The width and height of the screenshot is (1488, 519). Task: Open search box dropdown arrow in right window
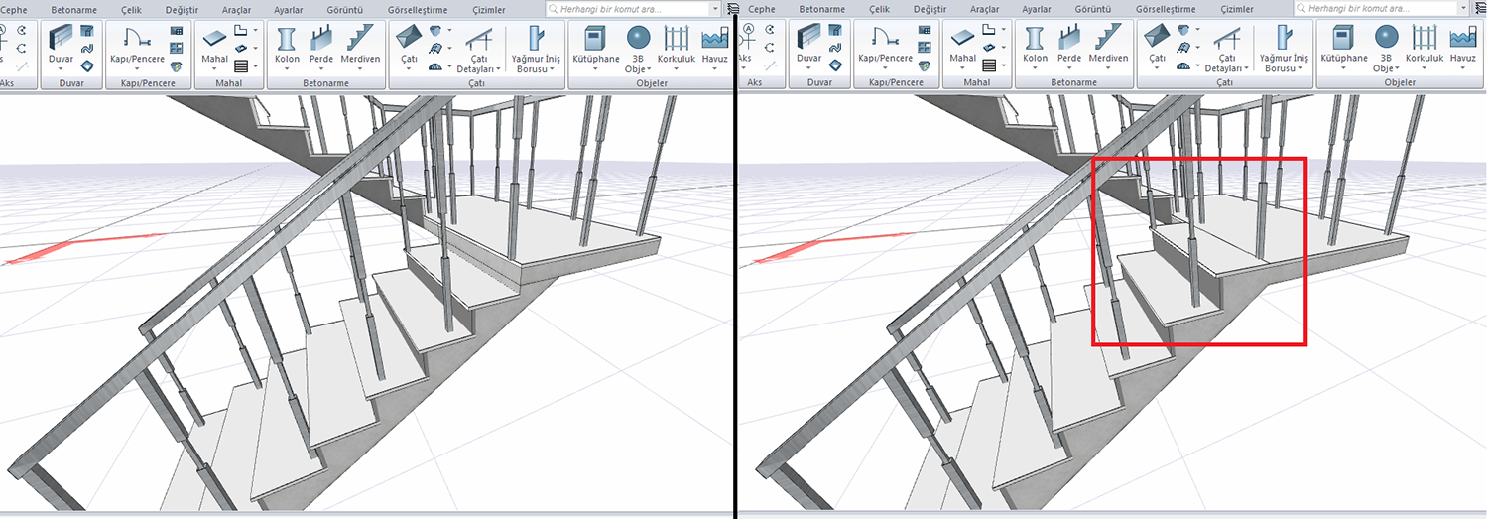(1464, 8)
